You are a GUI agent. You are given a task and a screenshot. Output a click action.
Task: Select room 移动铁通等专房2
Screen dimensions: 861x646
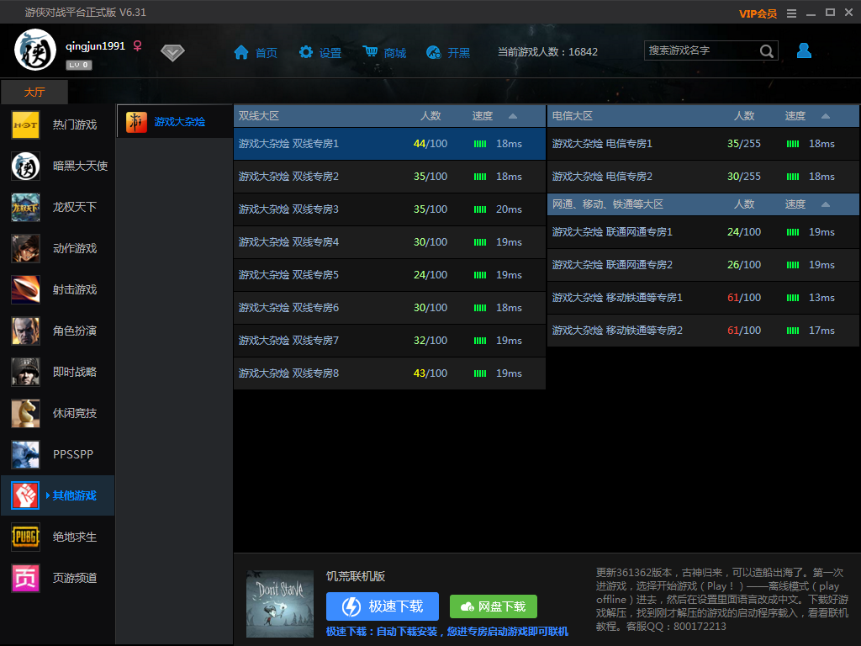click(x=703, y=331)
